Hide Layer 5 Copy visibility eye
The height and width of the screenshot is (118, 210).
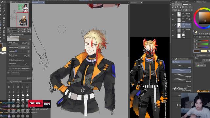coord(173,14)
